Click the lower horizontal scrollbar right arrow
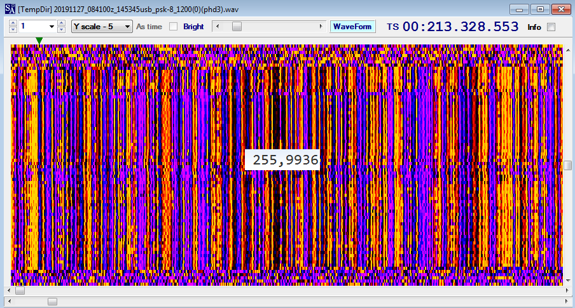Viewport: 575px width, 308px height. pyautogui.click(x=567, y=302)
